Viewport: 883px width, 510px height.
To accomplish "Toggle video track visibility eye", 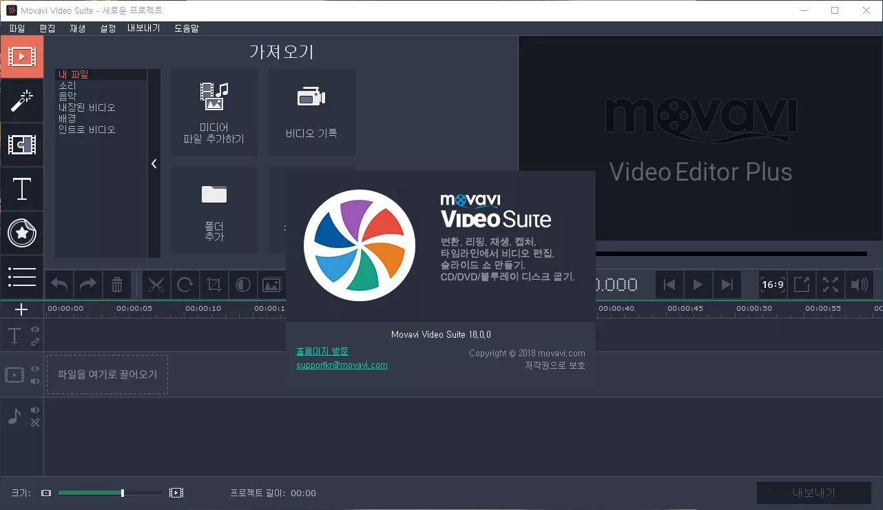I will [35, 369].
